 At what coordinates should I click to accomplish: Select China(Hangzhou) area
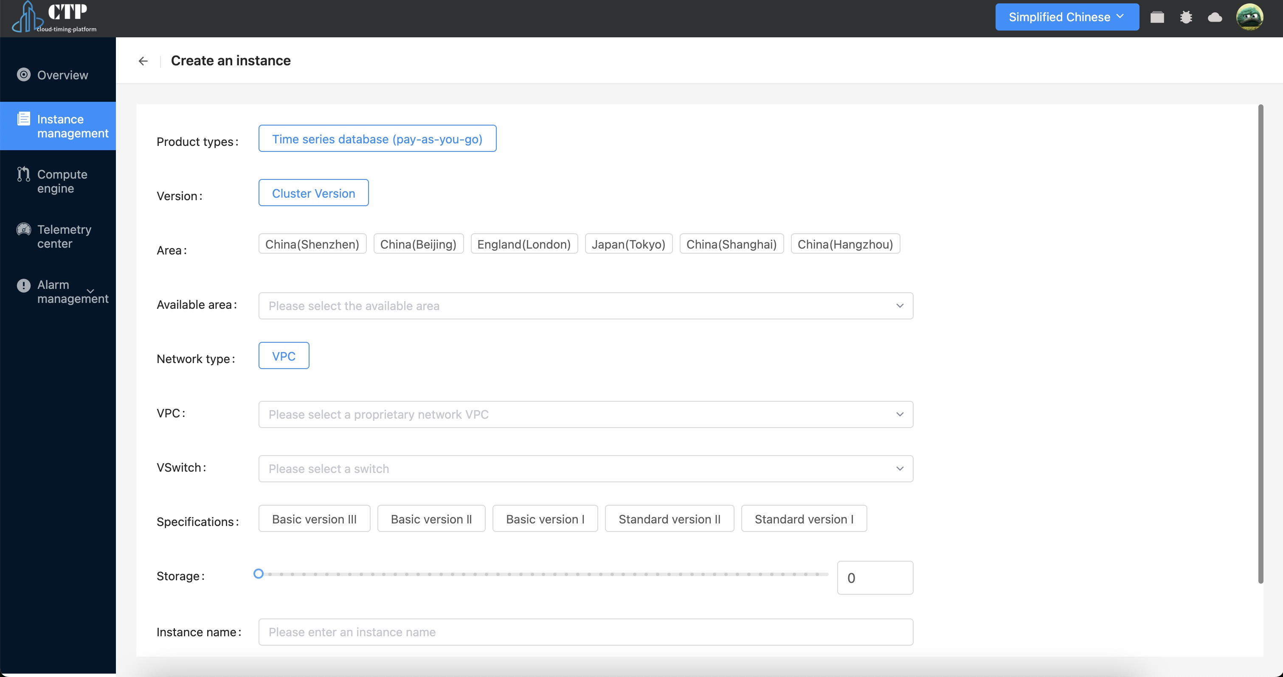845,244
